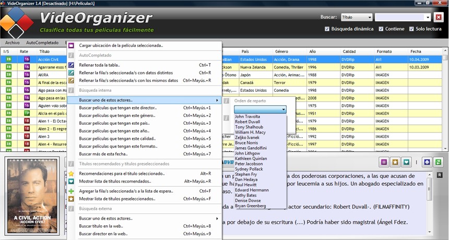Choose Buscar título en la web
Image resolution: width=449 pixels, height=240 pixels.
coord(144,226)
